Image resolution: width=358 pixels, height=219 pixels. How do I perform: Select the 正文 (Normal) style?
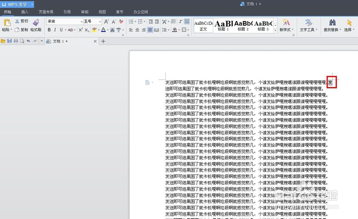click(203, 25)
